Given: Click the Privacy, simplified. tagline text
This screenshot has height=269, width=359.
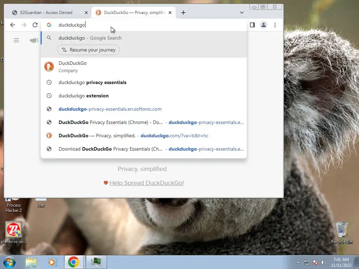Looking at the screenshot, I should [143, 169].
